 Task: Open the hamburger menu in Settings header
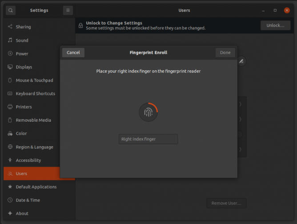pos(68,10)
